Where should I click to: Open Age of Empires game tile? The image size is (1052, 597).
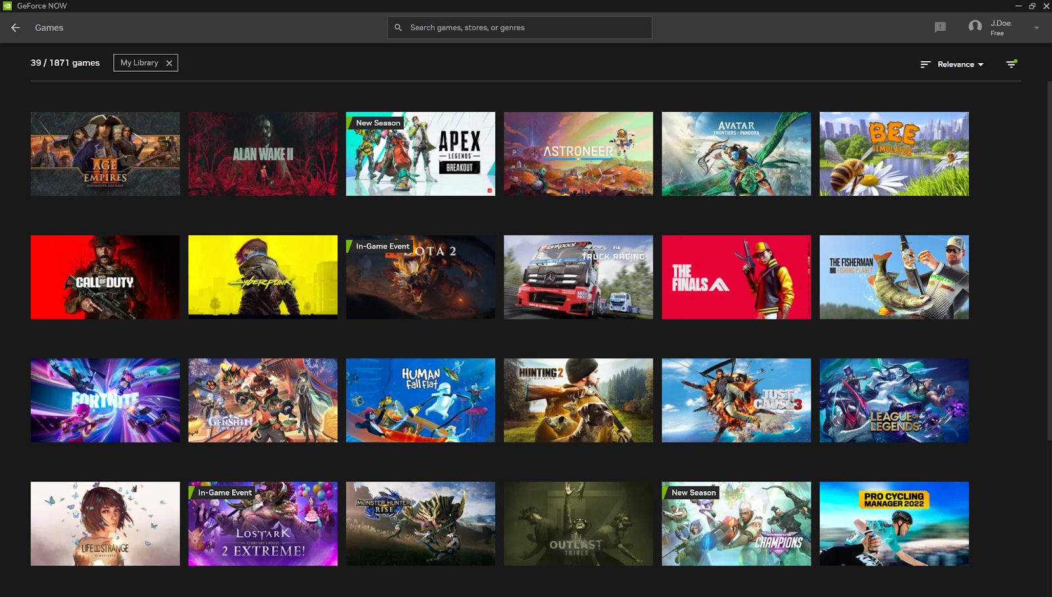point(105,154)
